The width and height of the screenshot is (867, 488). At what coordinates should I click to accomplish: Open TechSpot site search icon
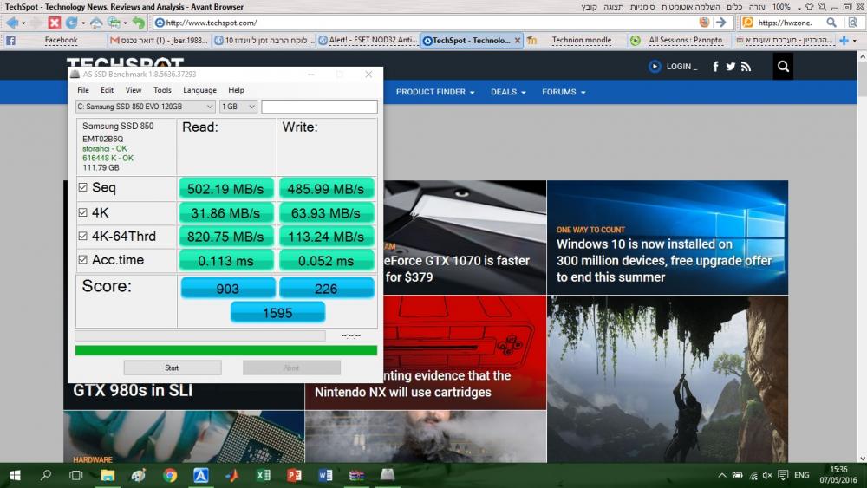click(783, 67)
